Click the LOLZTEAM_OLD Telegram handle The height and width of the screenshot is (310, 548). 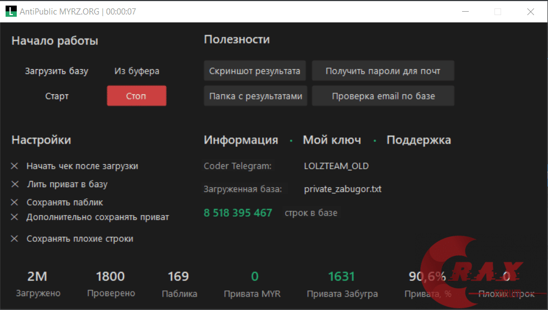click(336, 166)
